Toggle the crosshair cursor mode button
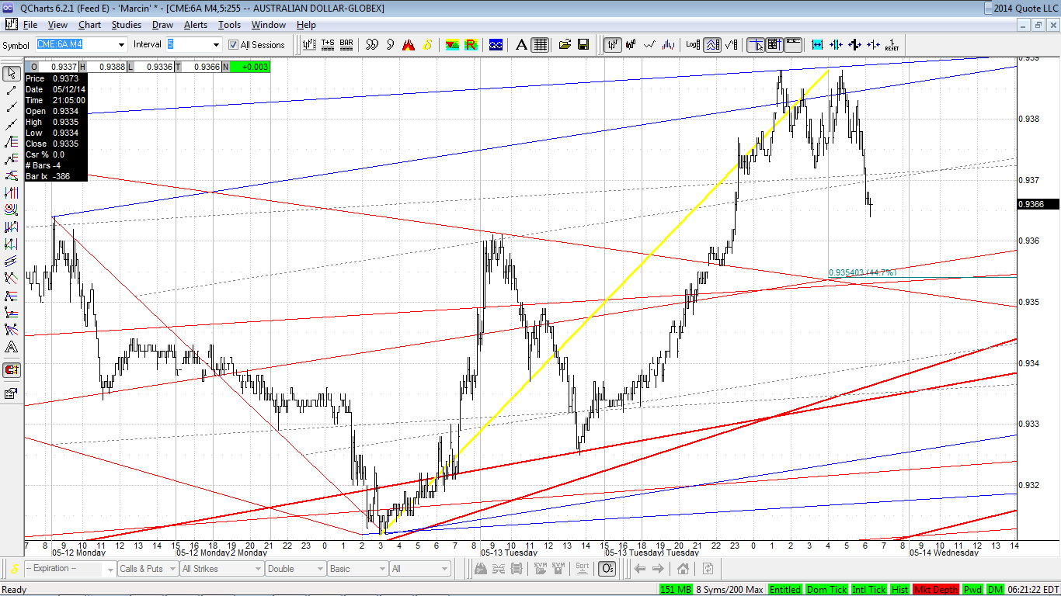Viewport: 1061px width, 596px height. 756,45
